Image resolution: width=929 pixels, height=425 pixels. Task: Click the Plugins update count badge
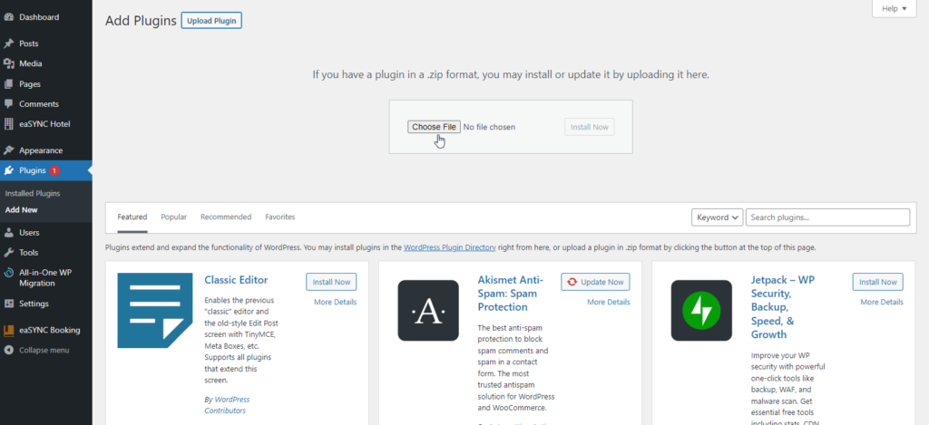[x=54, y=170]
